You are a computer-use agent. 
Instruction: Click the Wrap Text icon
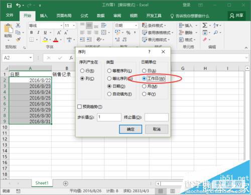(x=104, y=25)
